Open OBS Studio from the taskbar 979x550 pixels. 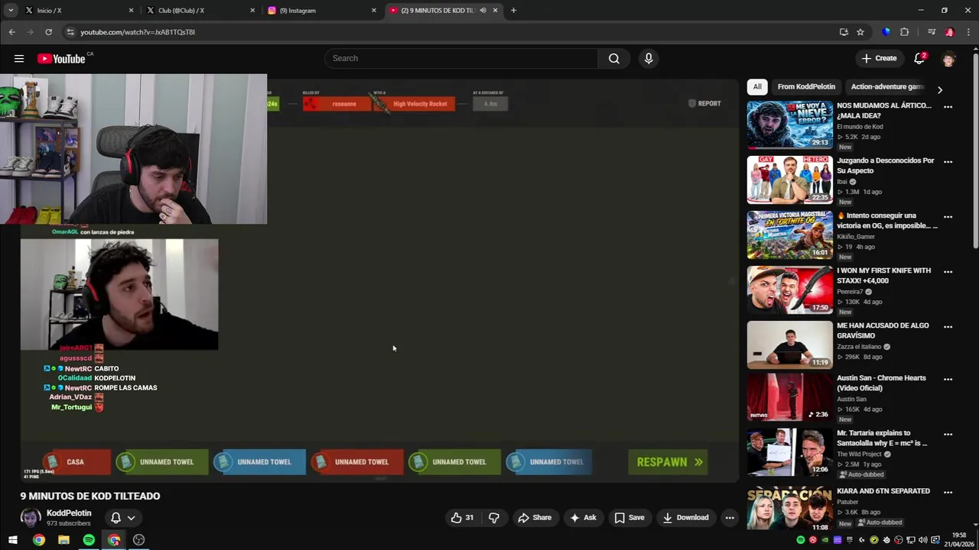point(138,540)
